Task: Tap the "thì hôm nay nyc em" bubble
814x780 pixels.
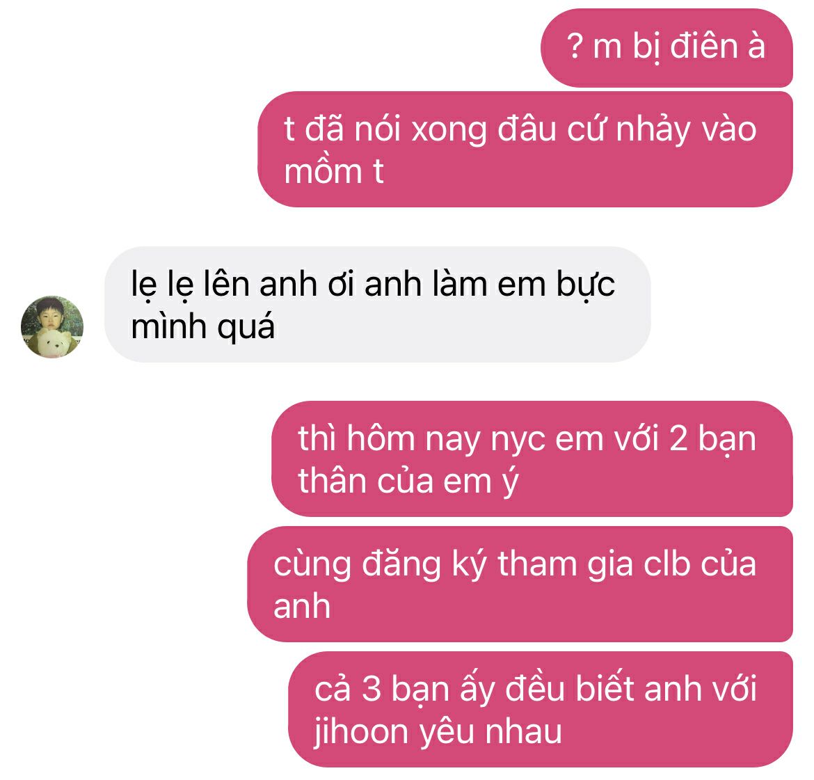Action: pyautogui.click(x=532, y=459)
